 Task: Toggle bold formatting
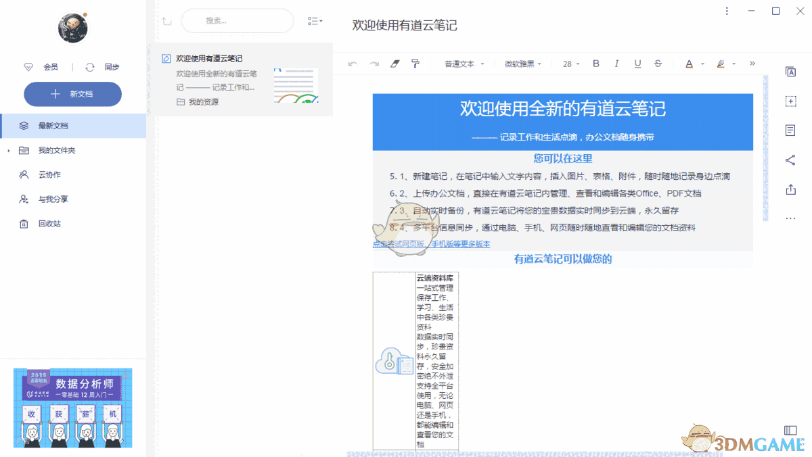[595, 64]
